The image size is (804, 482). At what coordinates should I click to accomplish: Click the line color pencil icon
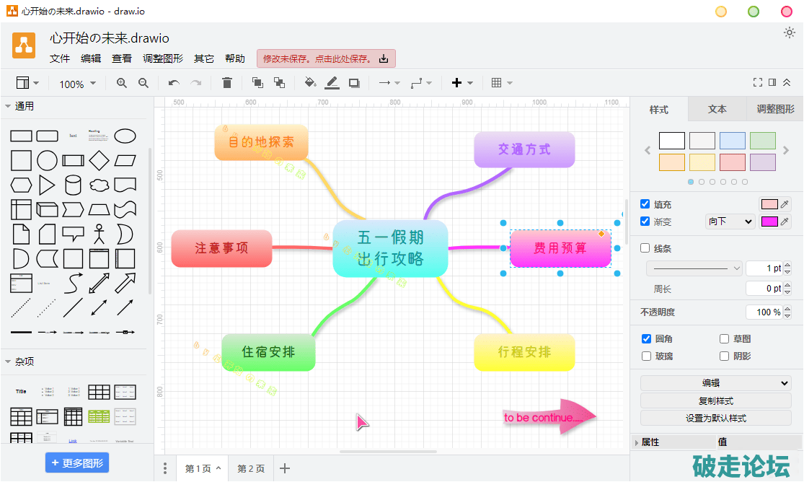[332, 83]
